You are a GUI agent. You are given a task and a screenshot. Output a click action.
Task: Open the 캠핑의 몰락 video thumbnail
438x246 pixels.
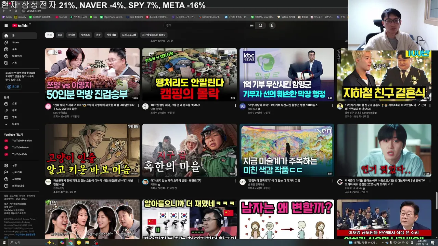(190, 74)
